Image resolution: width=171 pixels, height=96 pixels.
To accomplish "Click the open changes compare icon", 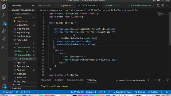I will [158, 5].
